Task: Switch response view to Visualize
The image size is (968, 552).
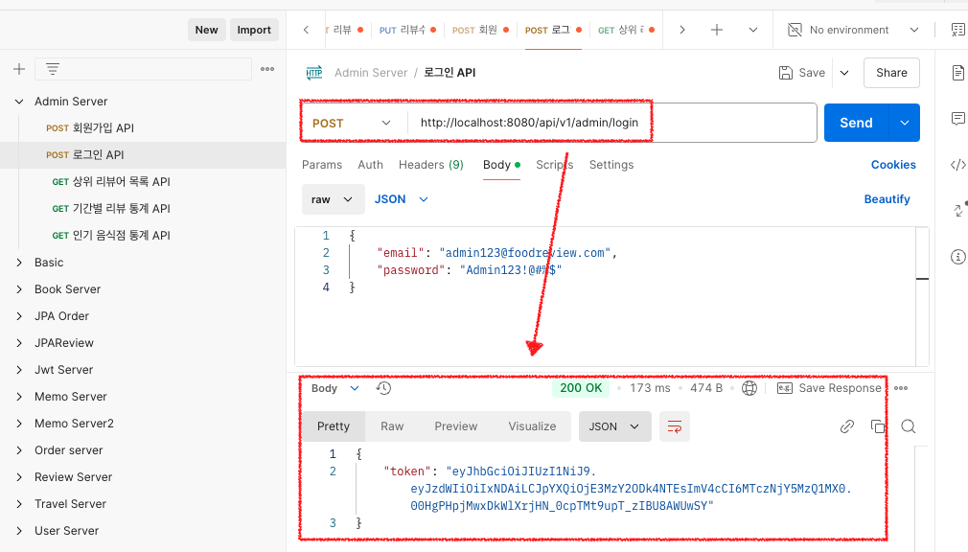Action: coord(532,426)
